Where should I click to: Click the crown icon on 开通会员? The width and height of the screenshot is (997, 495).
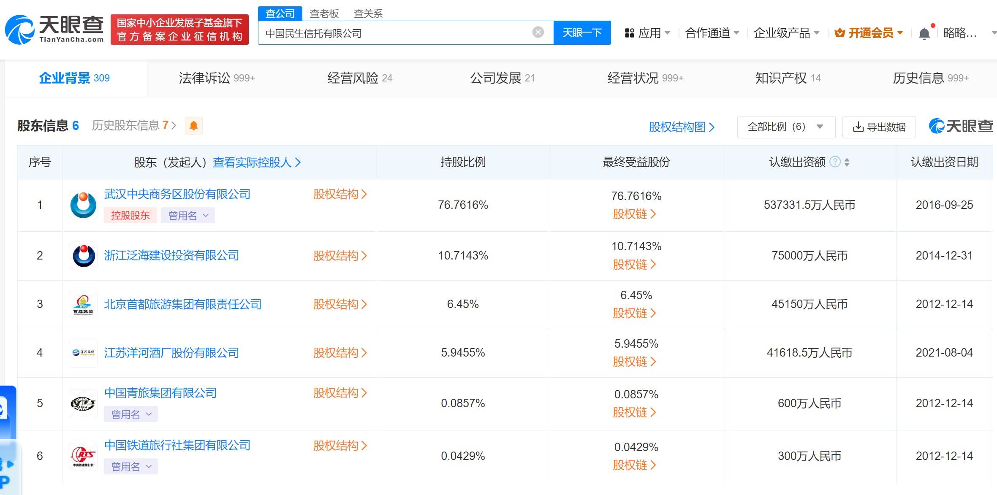(x=839, y=32)
